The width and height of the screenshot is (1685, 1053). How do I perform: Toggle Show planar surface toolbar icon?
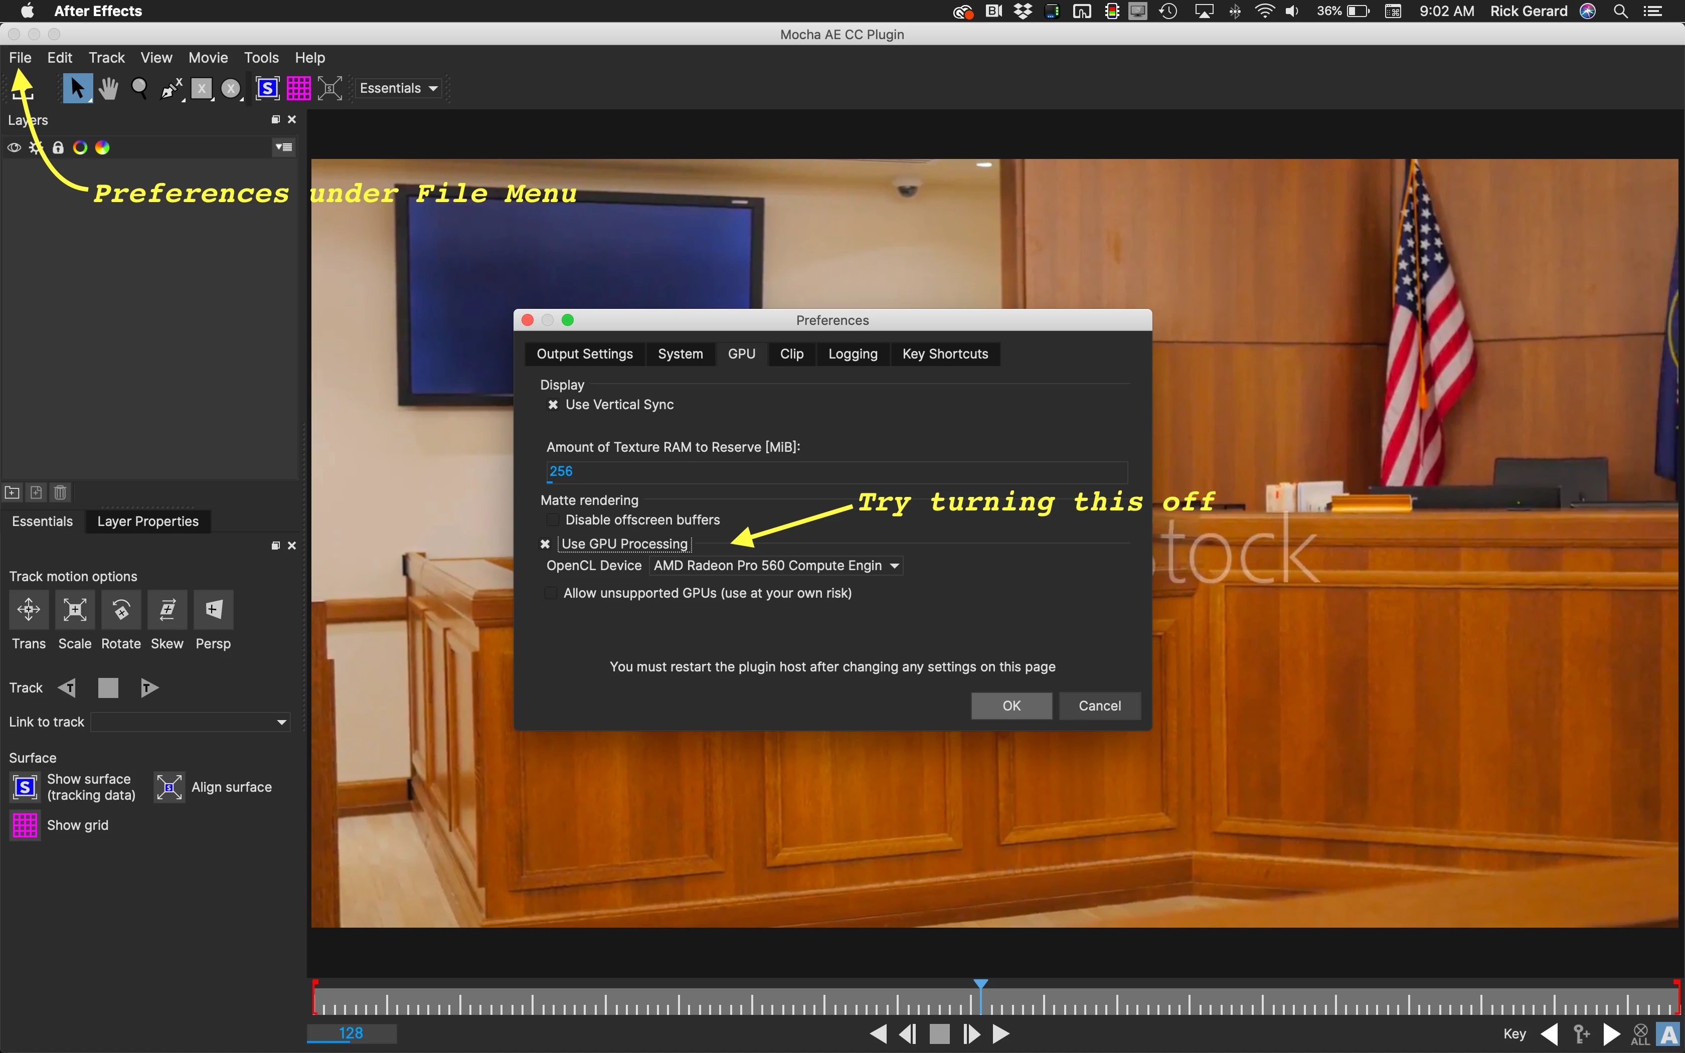point(267,88)
